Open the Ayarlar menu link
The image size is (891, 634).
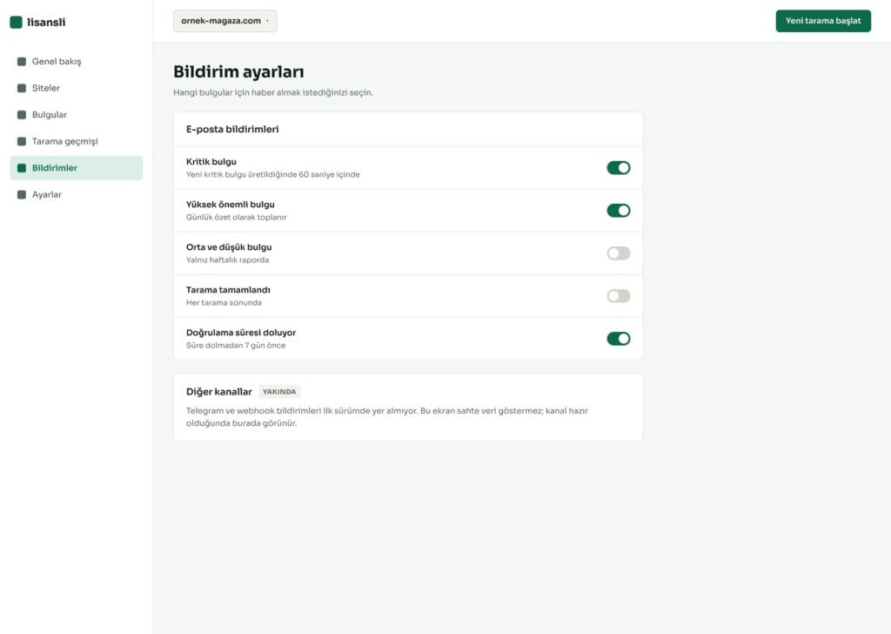click(x=77, y=194)
